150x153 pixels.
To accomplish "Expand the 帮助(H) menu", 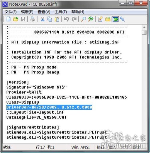I will [78, 12].
